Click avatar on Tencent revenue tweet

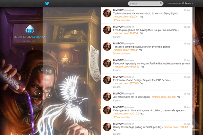click(107, 47)
